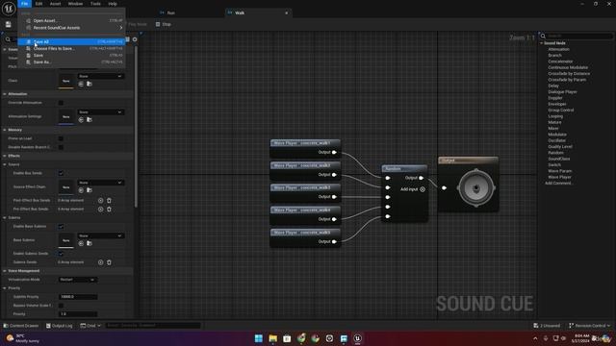Click the Output node speaker icon

pos(475,188)
